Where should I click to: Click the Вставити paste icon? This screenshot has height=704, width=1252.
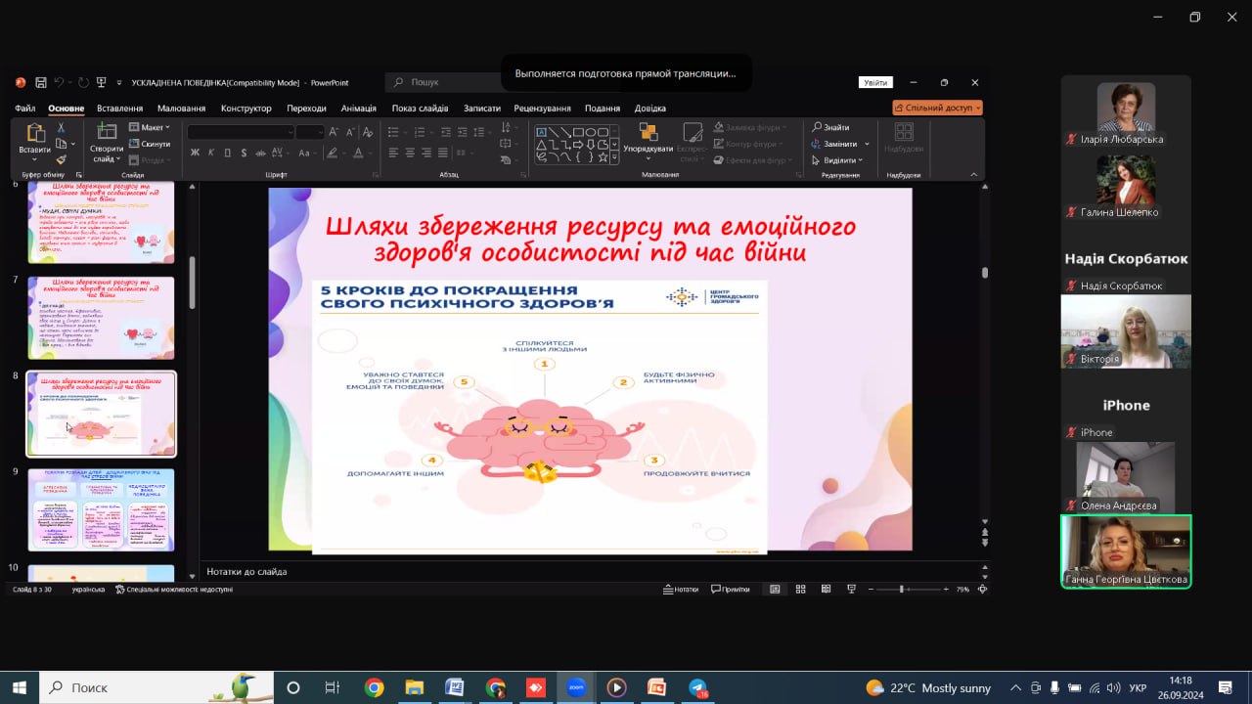coord(35,132)
